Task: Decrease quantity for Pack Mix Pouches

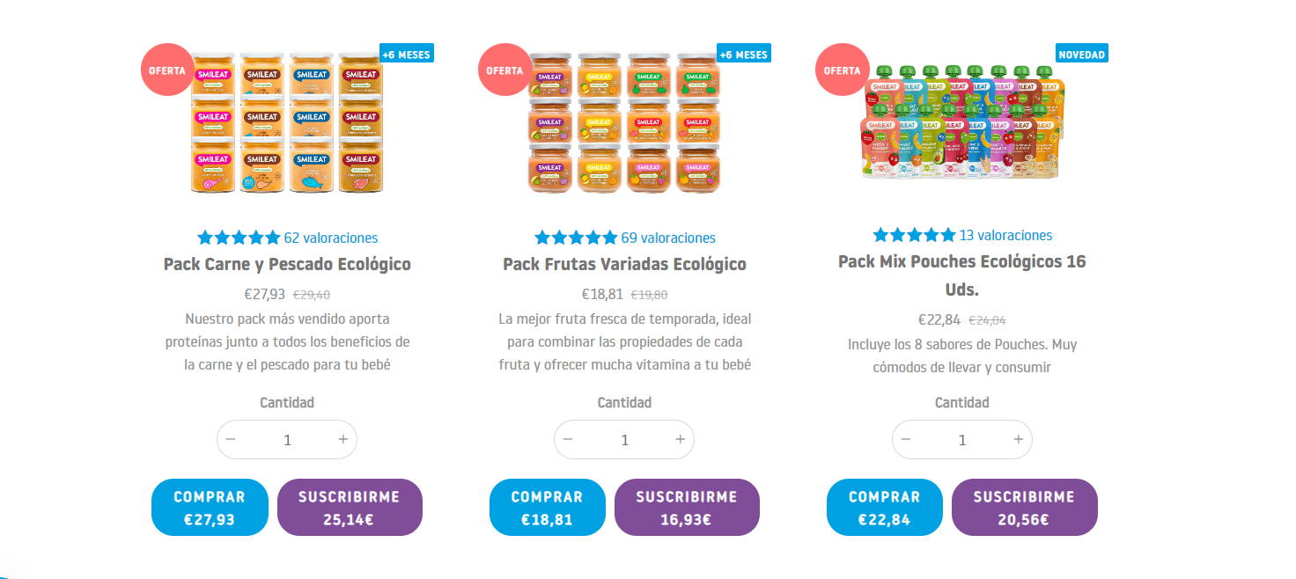Action: tap(906, 439)
